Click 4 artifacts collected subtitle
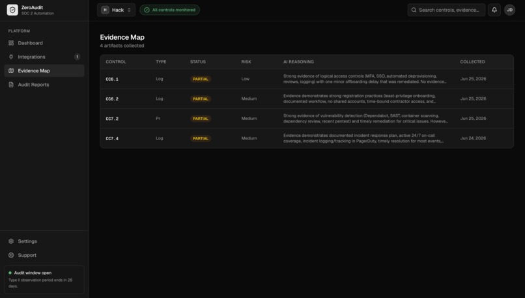 122,46
